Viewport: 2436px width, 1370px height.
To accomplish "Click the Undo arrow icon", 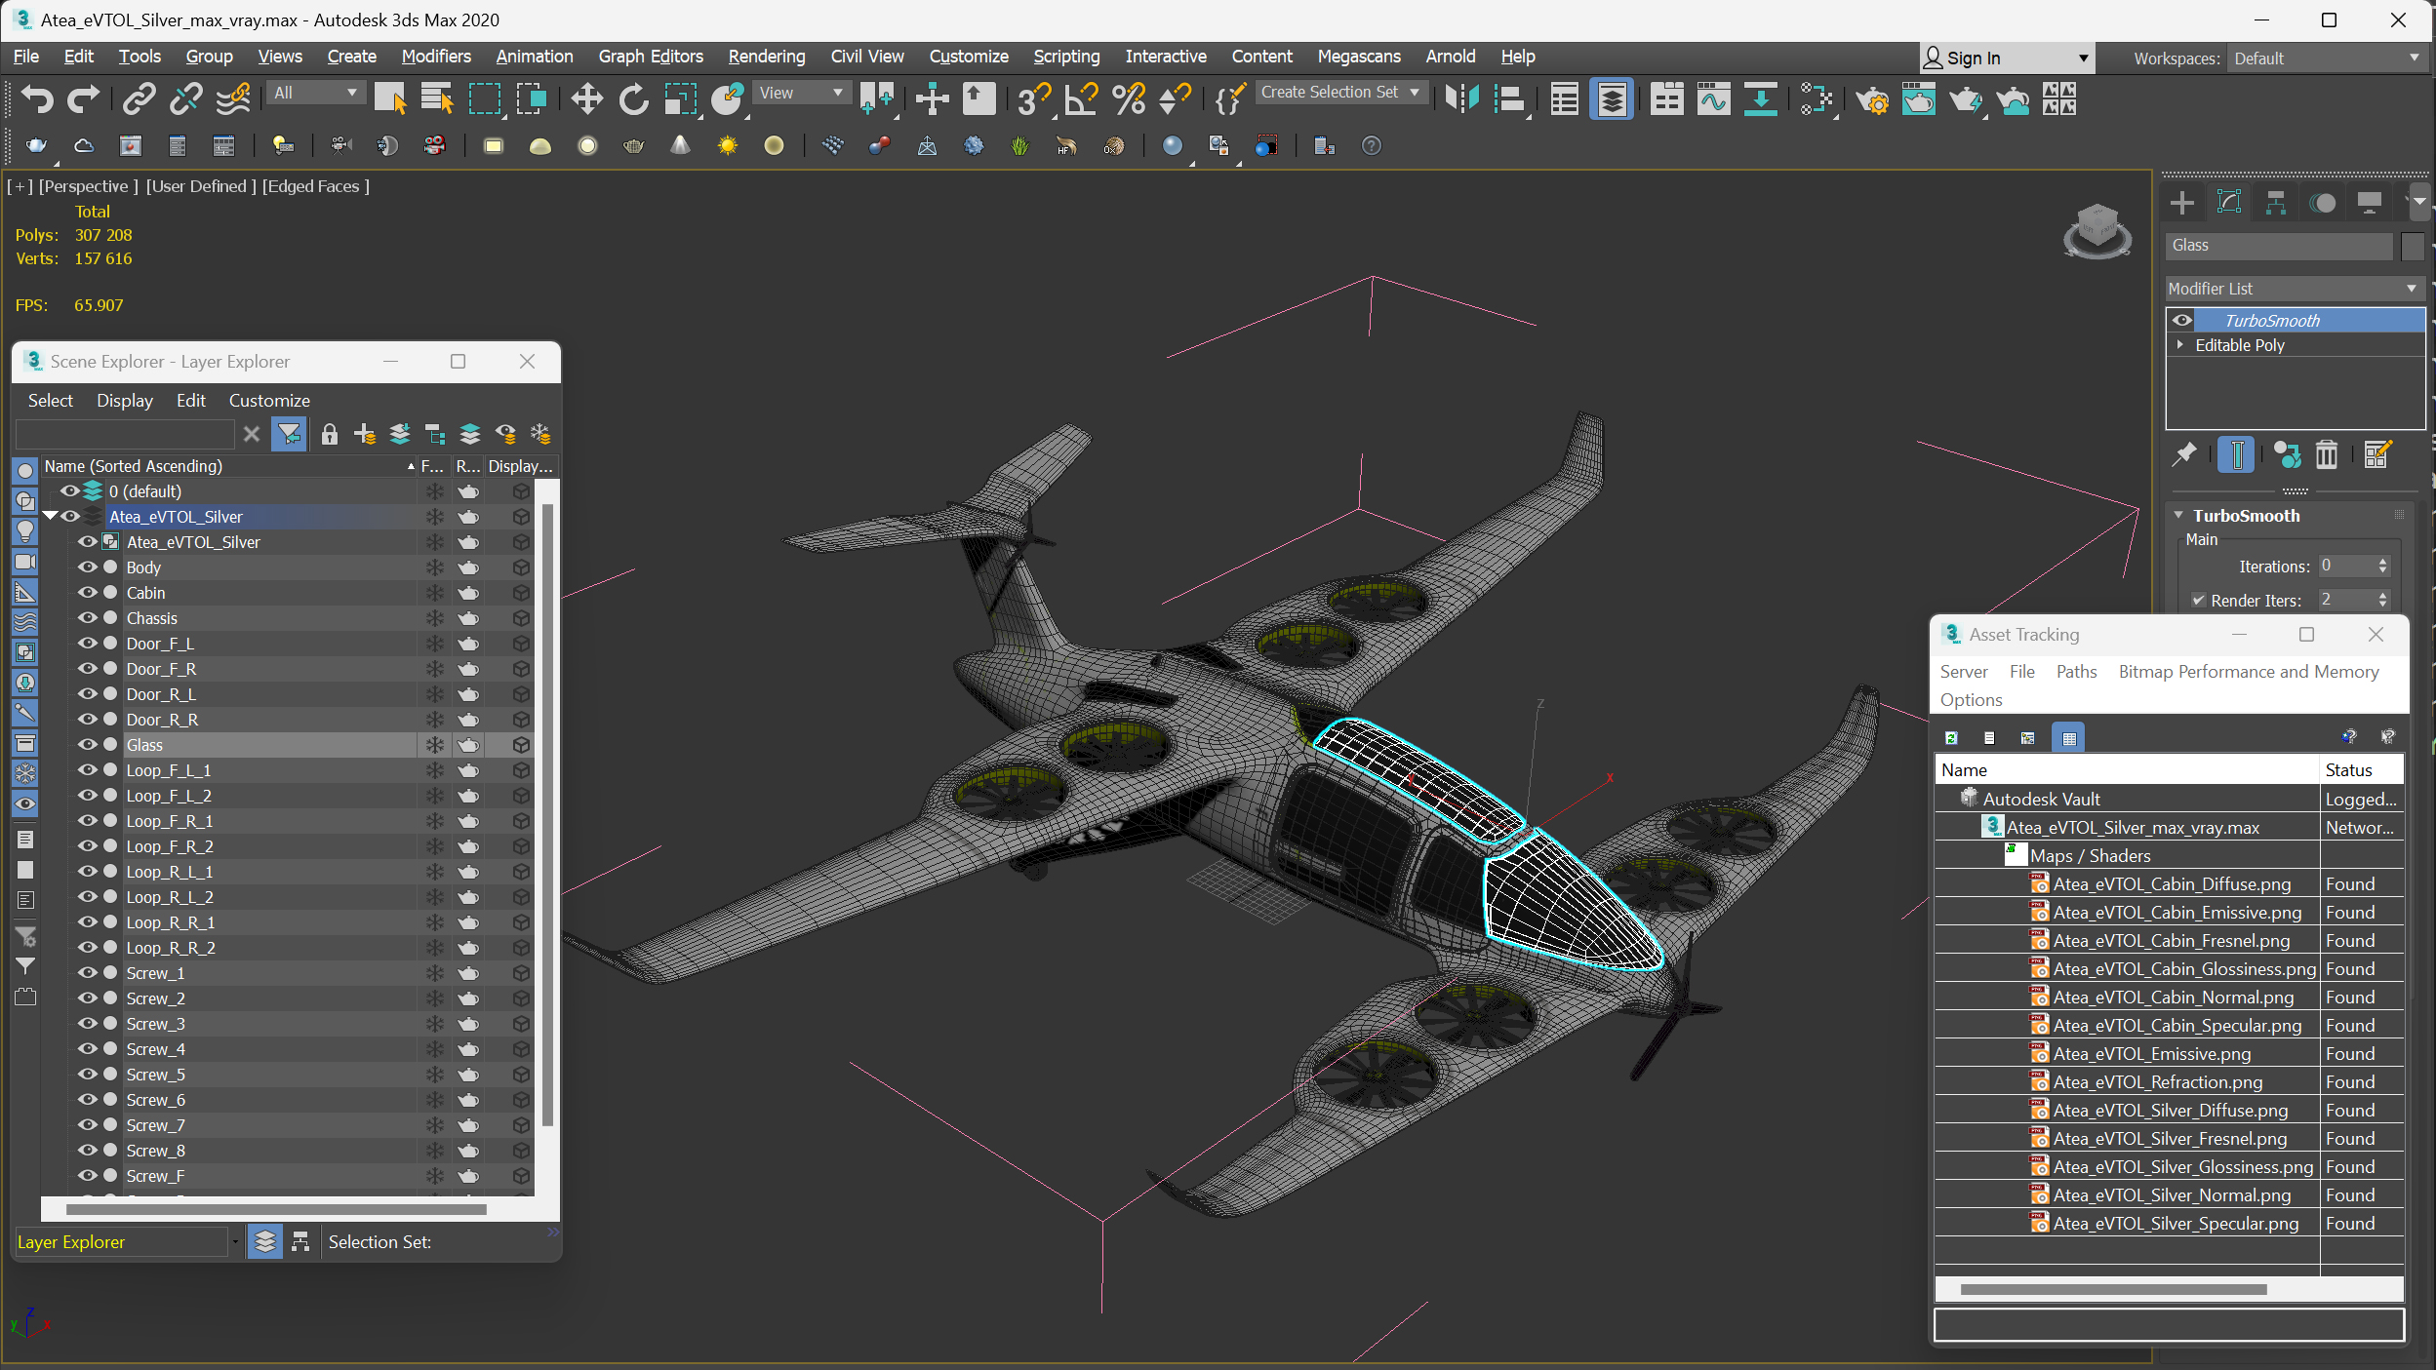I will (37, 98).
